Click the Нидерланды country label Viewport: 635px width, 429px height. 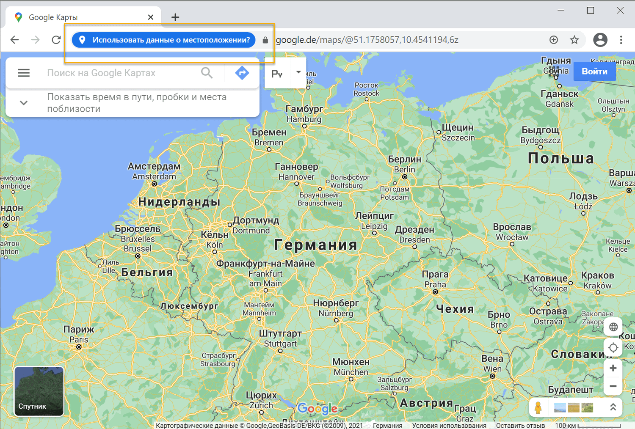coord(179,202)
